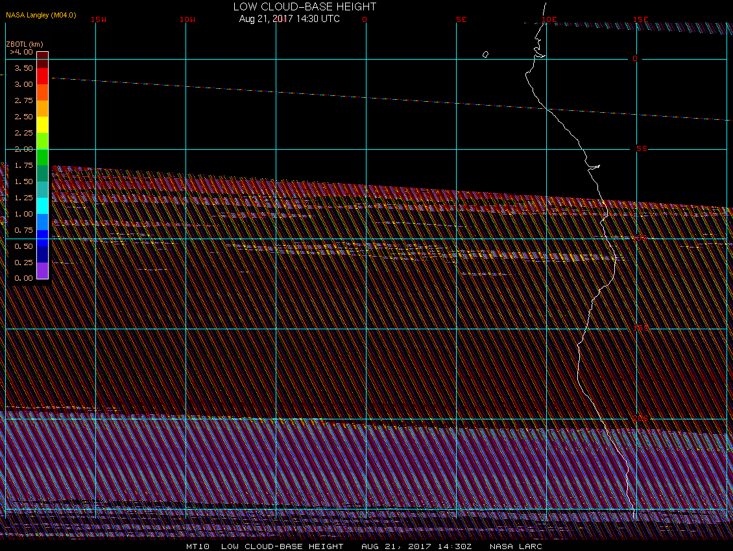This screenshot has height=551, width=733.
Task: Click the purple swatch at the colorbar bottom
Action: pos(42,270)
